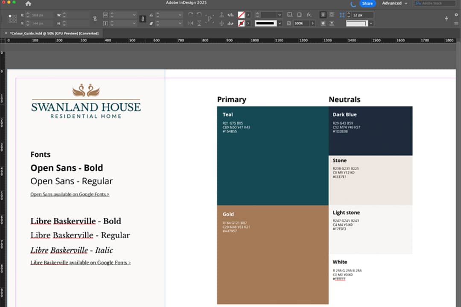Click the Adobe Stock search field

435,3
